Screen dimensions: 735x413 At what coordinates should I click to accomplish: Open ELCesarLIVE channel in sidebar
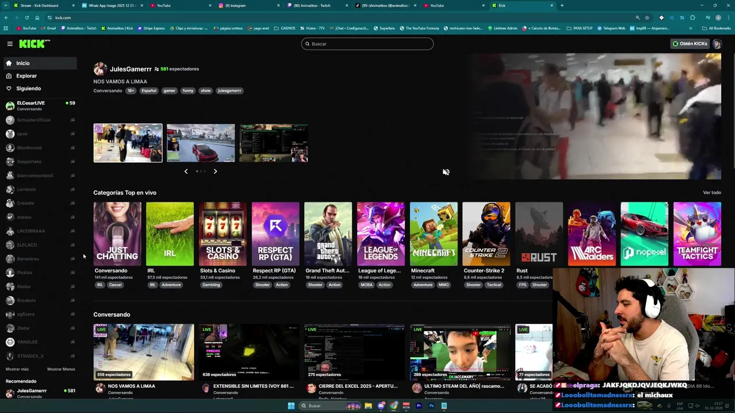coord(40,106)
